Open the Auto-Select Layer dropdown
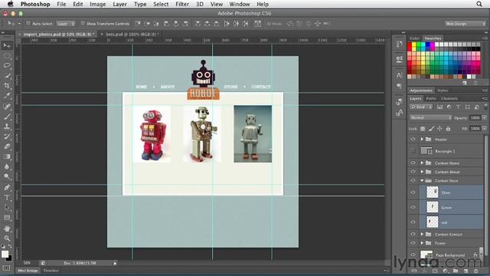The height and width of the screenshot is (276, 490). [x=66, y=24]
